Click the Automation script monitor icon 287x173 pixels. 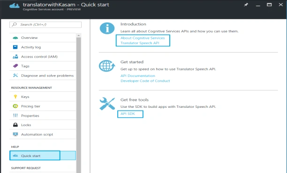[15, 134]
